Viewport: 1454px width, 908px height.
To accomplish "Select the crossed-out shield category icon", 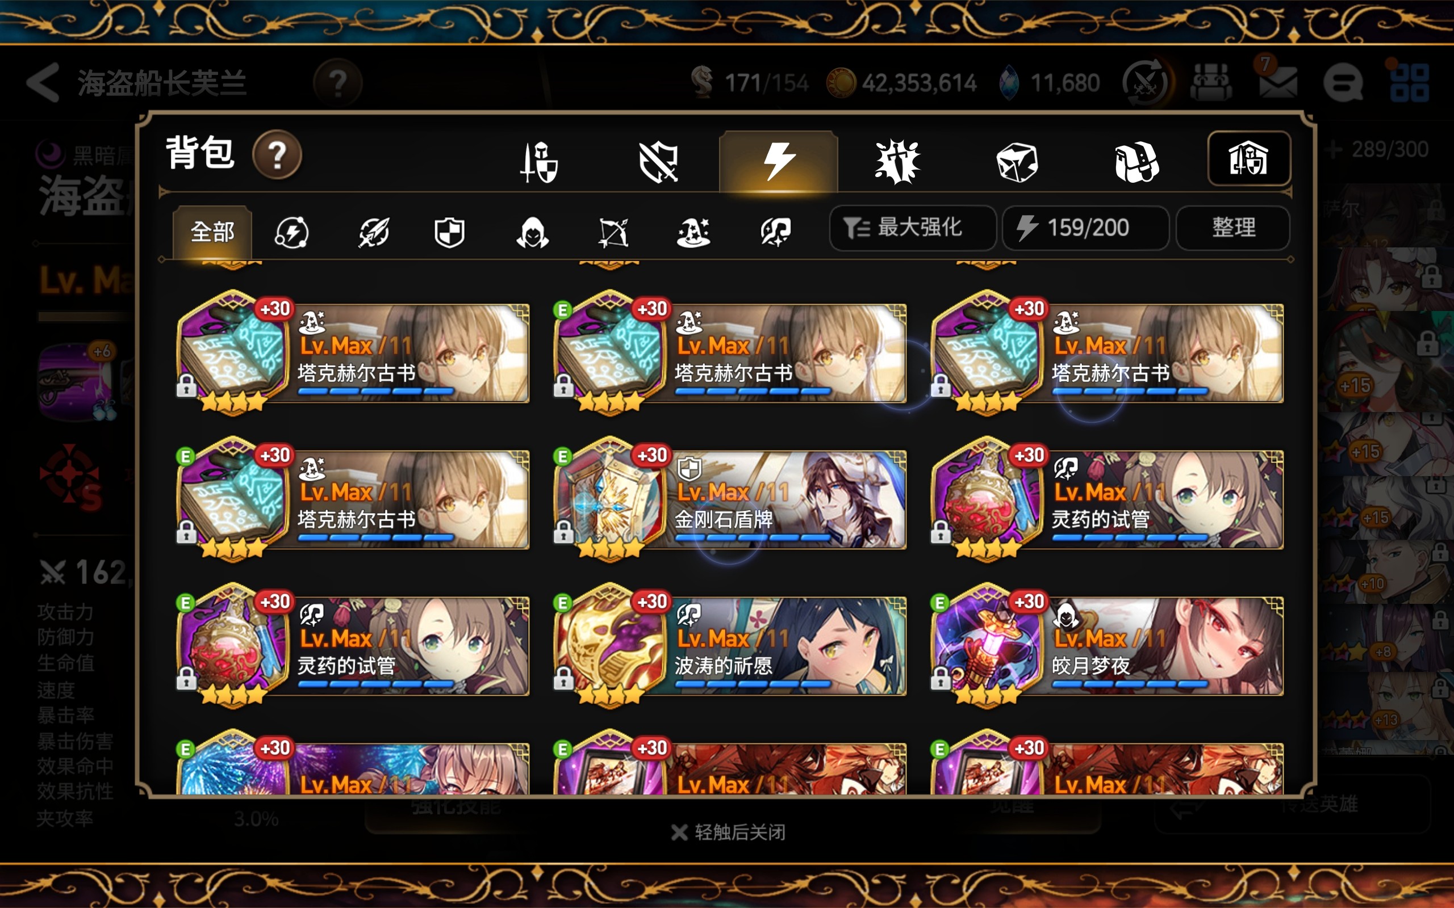I will pos(658,161).
